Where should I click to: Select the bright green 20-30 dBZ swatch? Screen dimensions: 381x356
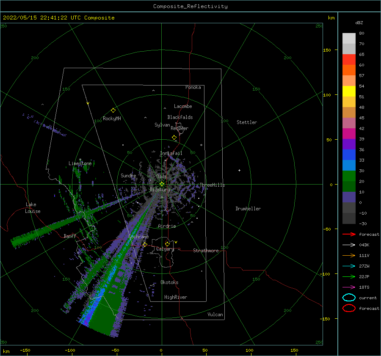349,176
